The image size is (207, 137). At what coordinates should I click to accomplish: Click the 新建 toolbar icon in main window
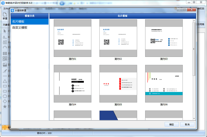(5, 16)
